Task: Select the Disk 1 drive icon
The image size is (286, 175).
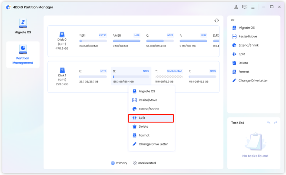Action: (62, 70)
